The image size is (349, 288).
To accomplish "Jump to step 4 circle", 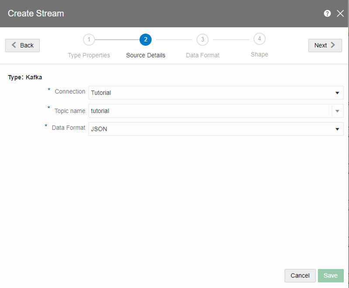I will (x=260, y=39).
